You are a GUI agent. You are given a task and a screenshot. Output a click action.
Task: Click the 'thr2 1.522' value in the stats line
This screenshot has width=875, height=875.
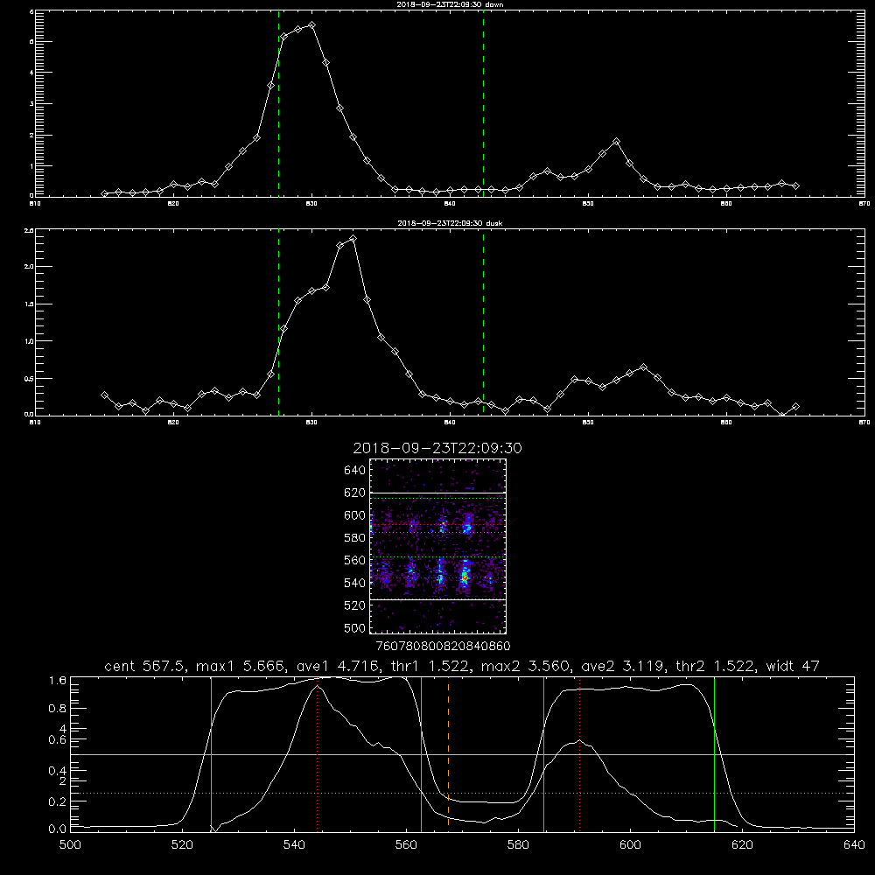[717, 666]
